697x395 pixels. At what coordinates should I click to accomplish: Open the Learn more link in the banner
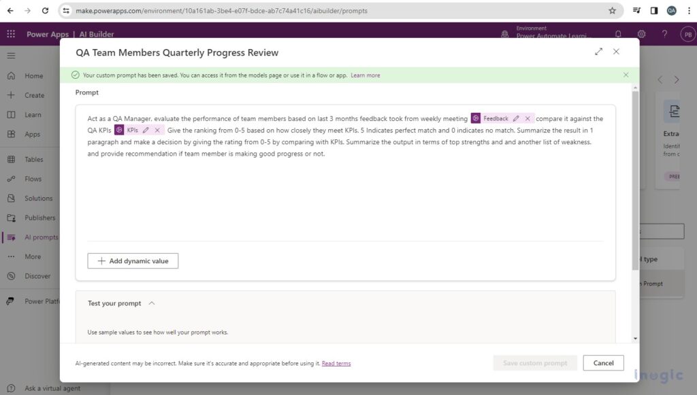(x=365, y=75)
